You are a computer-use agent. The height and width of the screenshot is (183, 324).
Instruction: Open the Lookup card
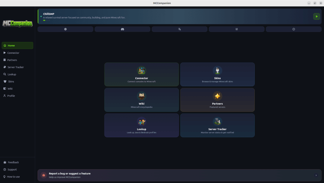(142, 125)
